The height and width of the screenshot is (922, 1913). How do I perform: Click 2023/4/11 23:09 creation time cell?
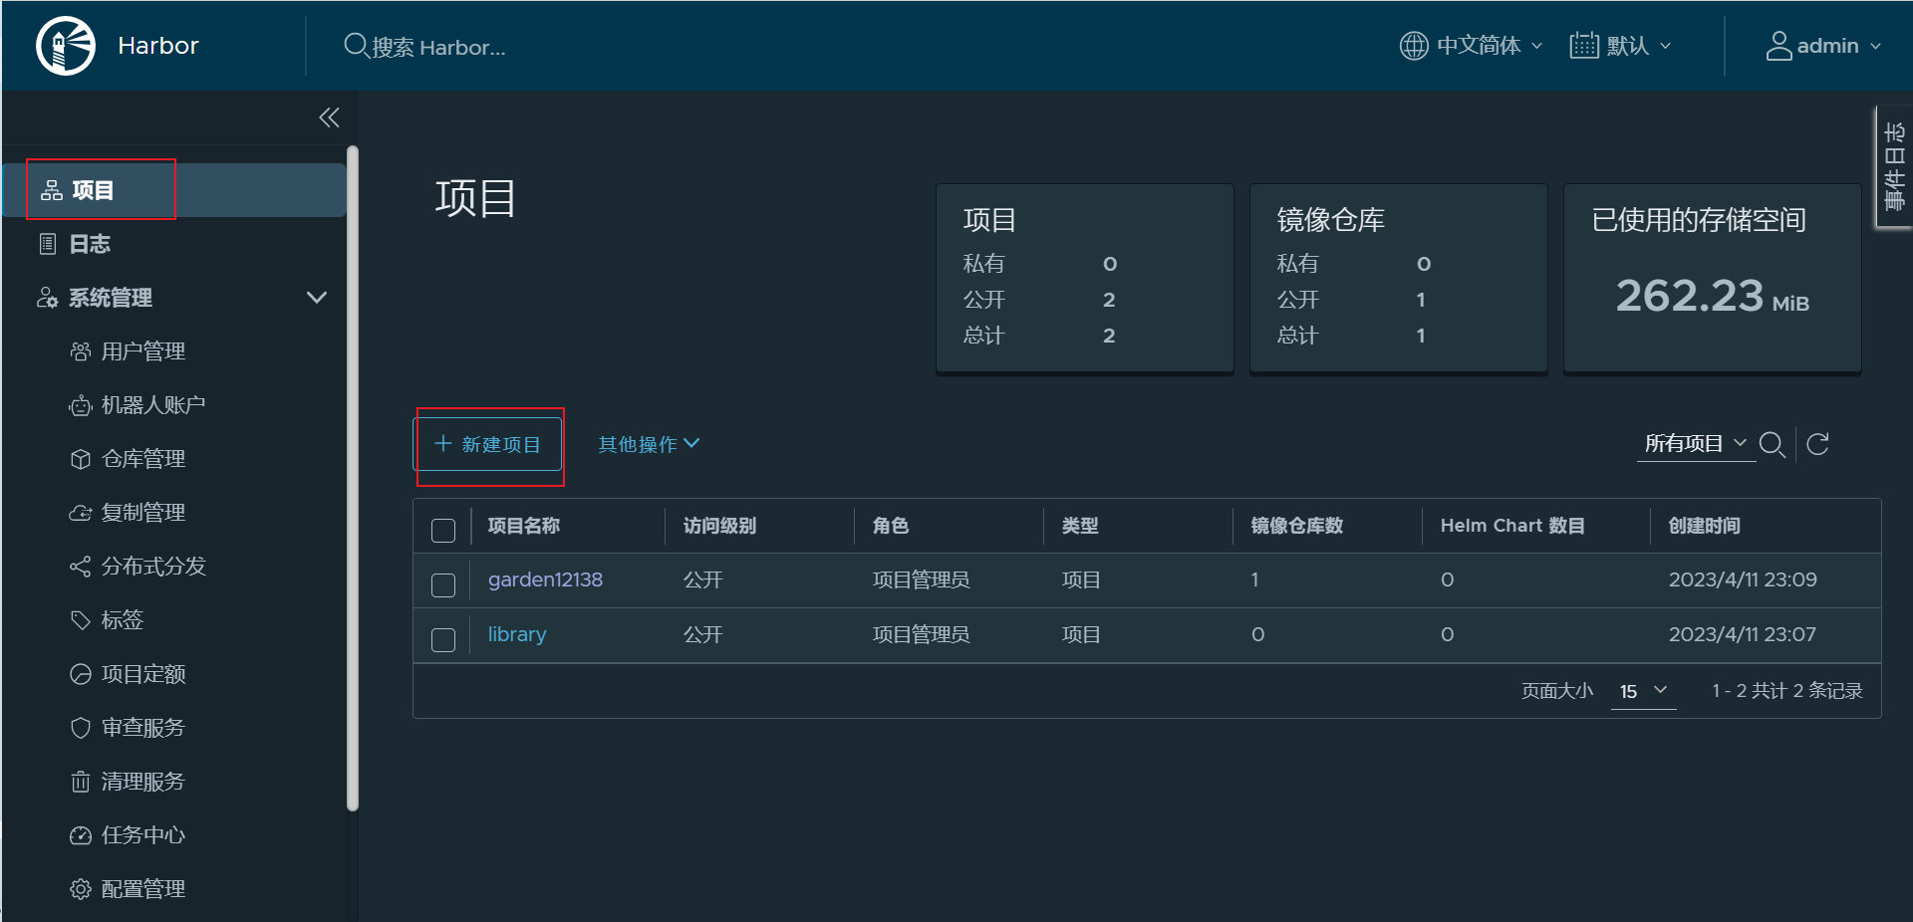1743,579
